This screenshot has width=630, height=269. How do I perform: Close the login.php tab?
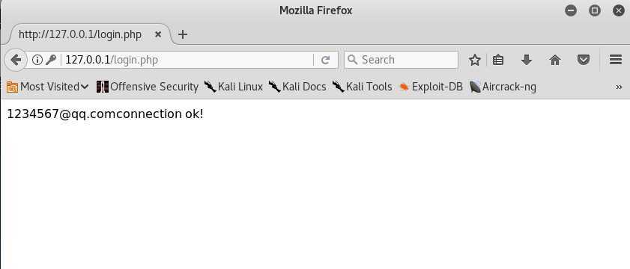tap(158, 34)
